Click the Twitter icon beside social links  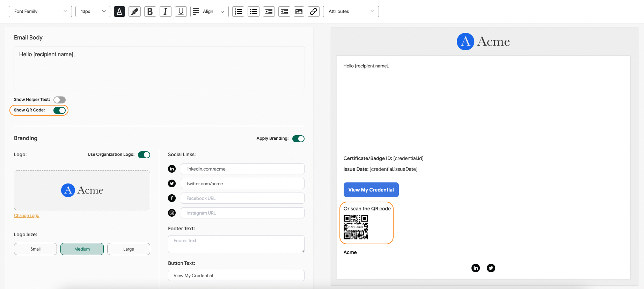(172, 183)
